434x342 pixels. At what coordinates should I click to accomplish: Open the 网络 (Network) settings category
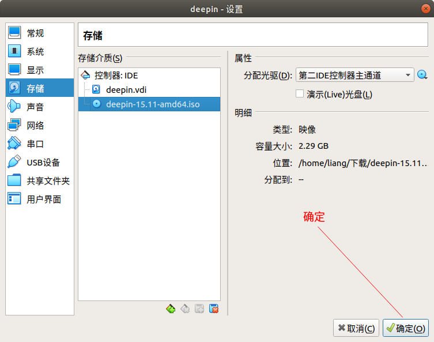coord(40,125)
